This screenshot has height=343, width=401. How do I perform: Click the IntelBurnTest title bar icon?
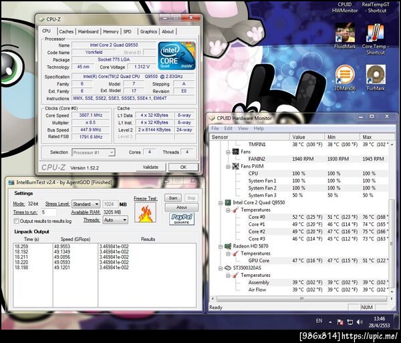click(11, 182)
